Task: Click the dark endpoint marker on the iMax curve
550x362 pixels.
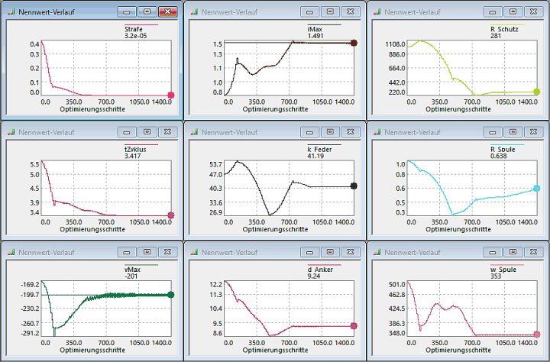Action: tap(354, 44)
